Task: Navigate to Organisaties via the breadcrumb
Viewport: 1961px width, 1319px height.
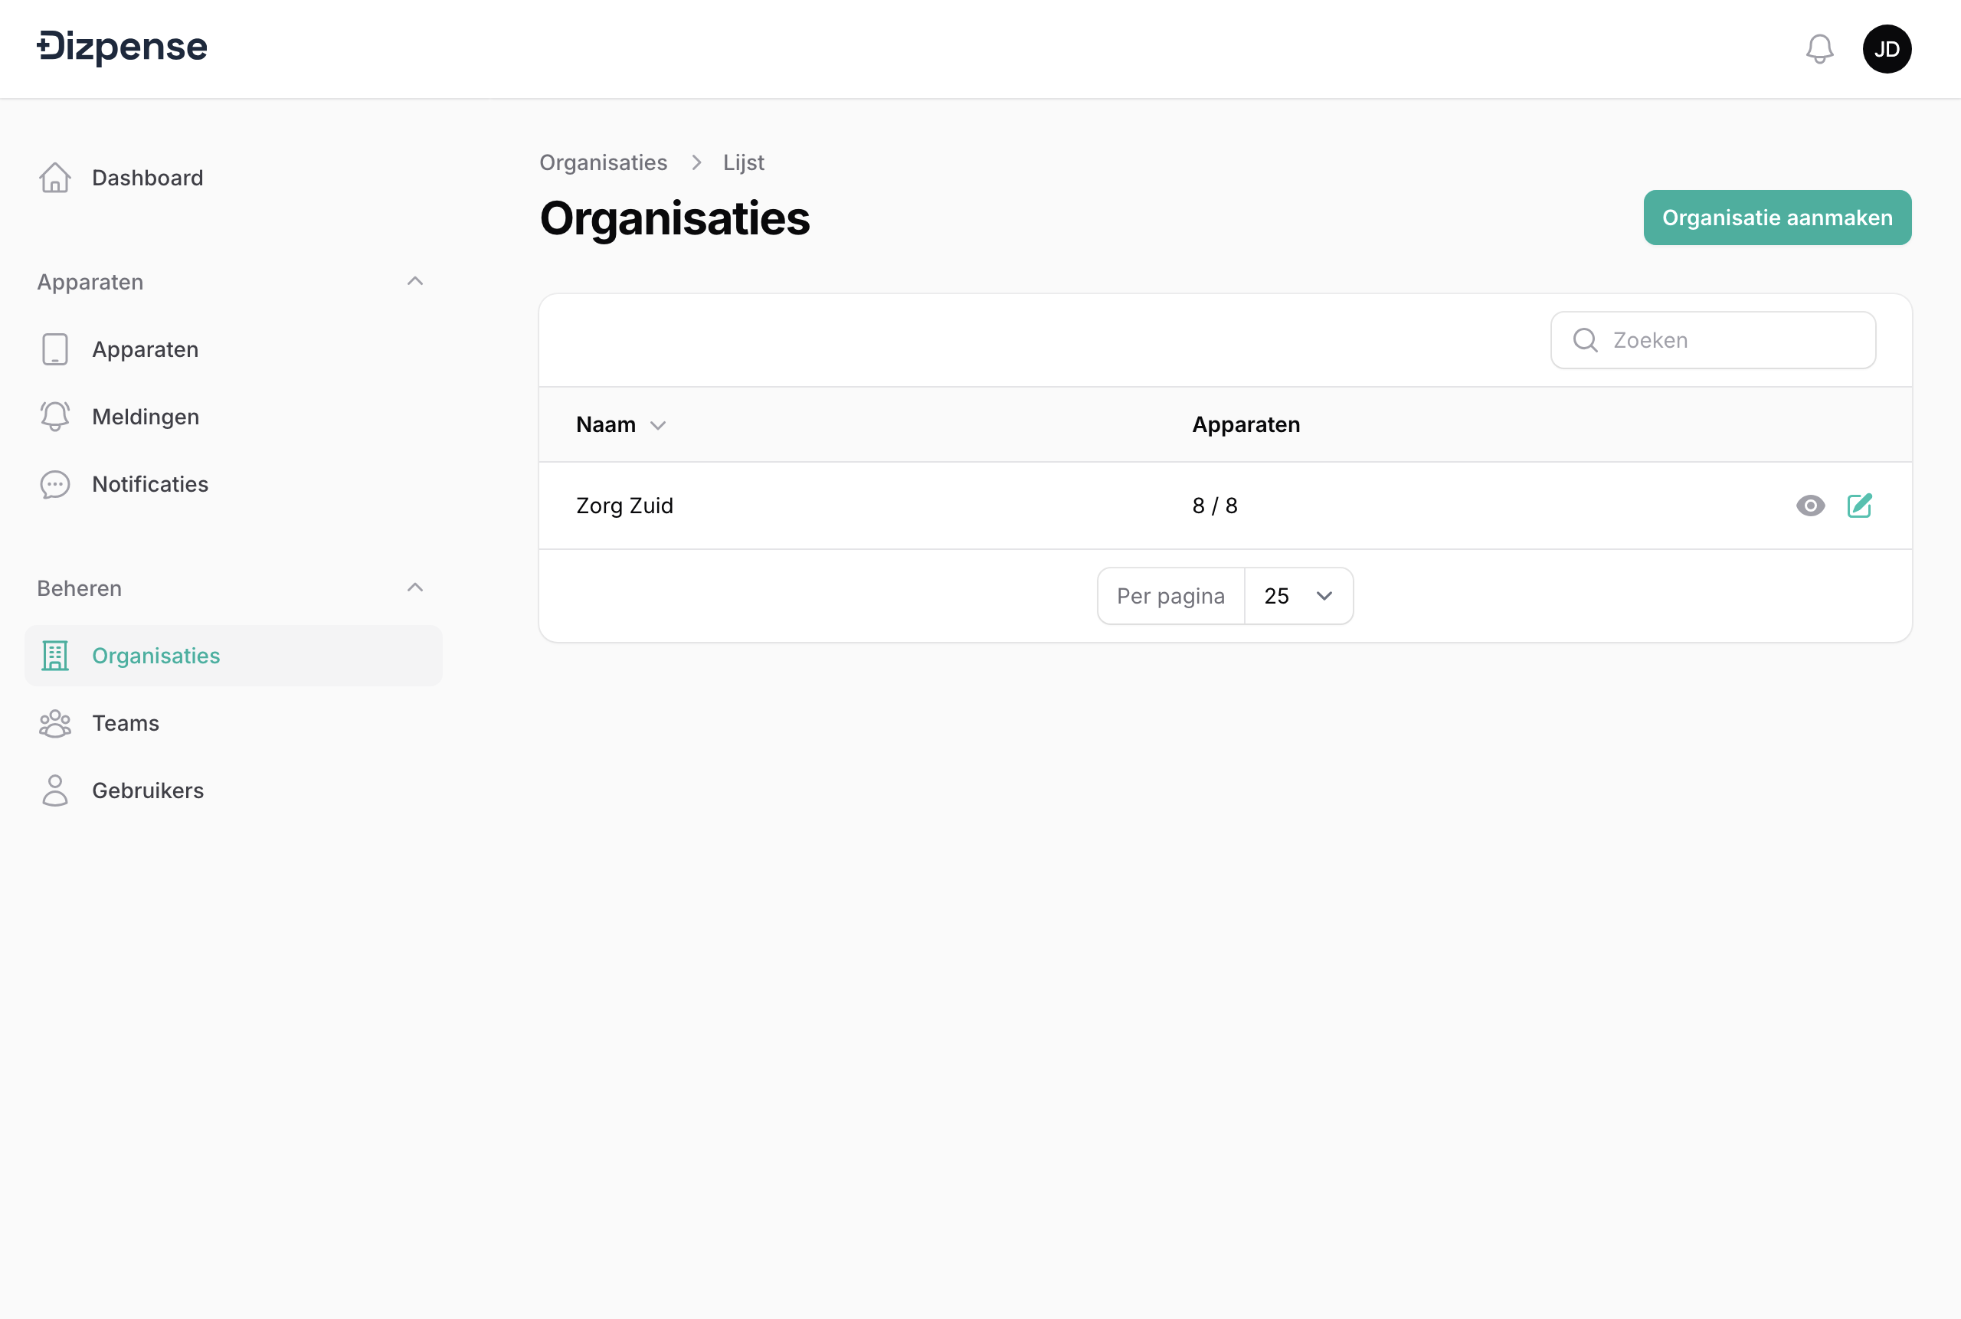Action: (x=602, y=162)
